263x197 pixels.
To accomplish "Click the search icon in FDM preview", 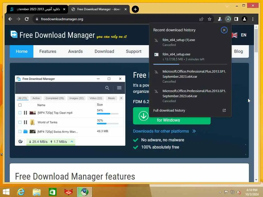I will 107,88.
